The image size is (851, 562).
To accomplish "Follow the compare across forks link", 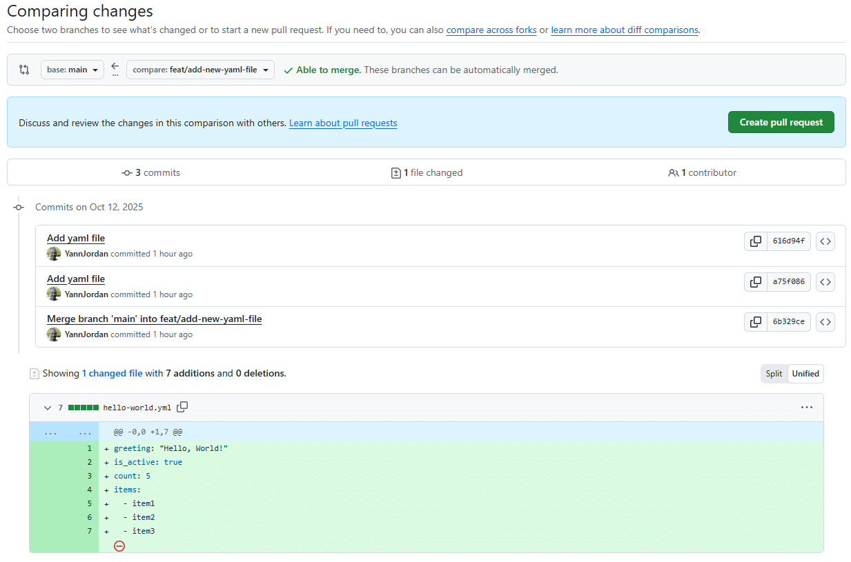I will 491,30.
